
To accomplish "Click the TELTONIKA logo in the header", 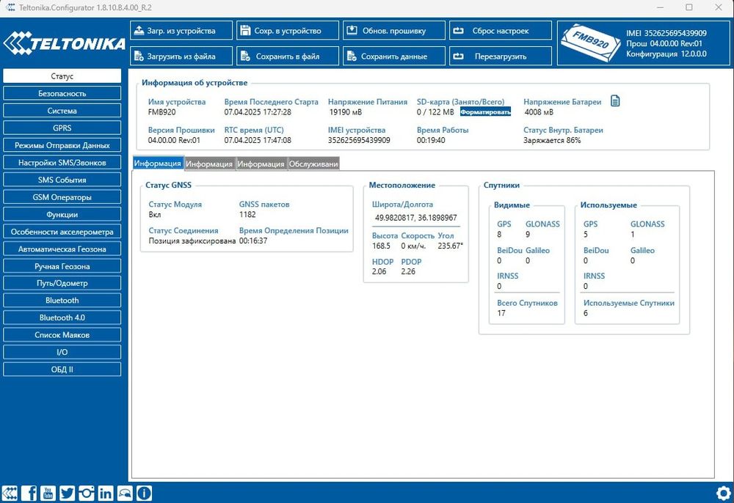I will pos(64,43).
